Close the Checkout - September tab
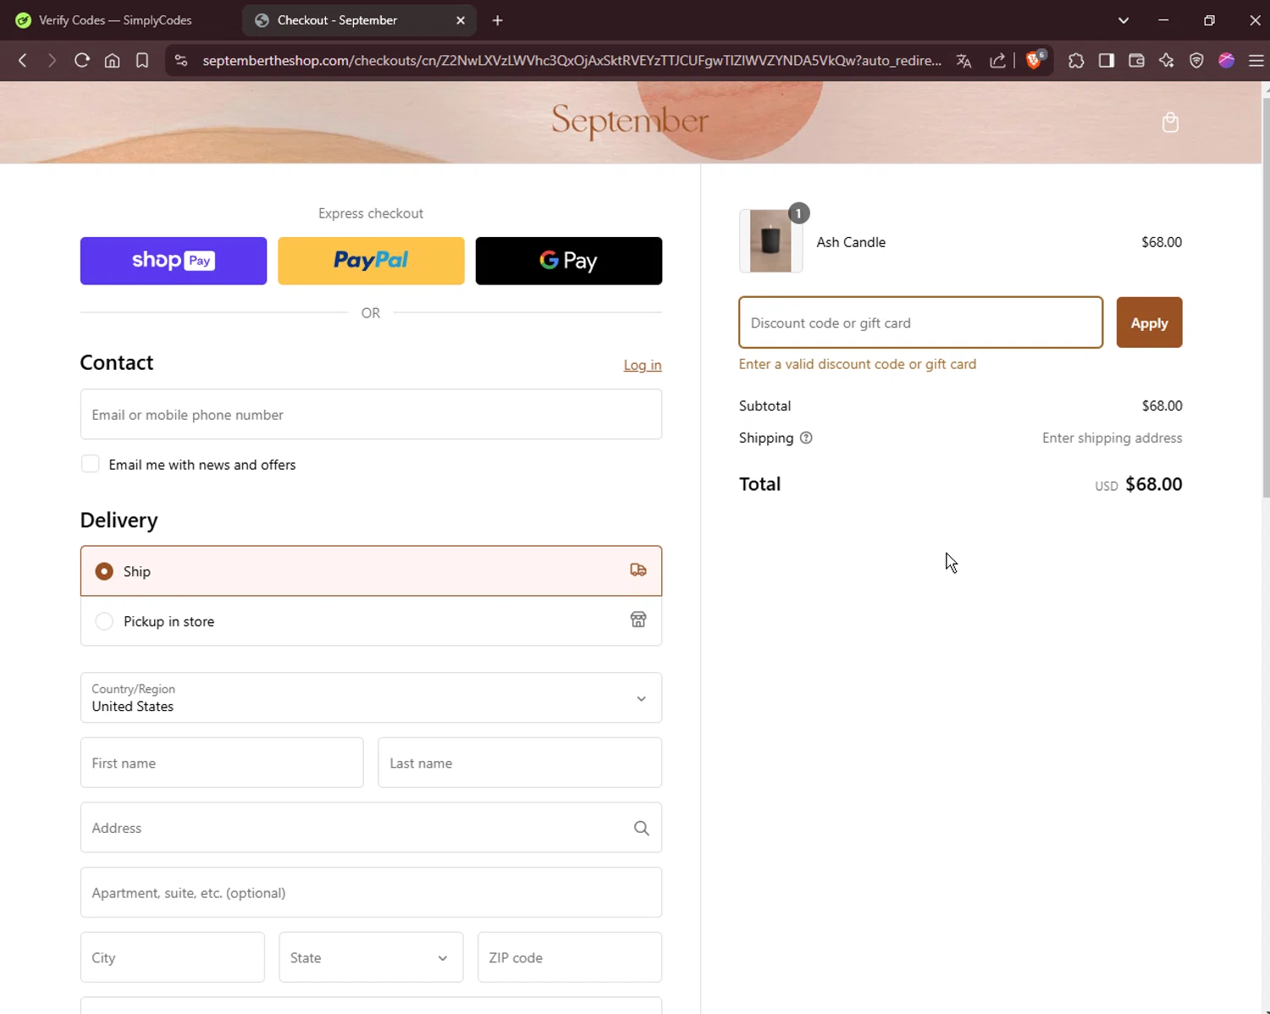 [461, 20]
